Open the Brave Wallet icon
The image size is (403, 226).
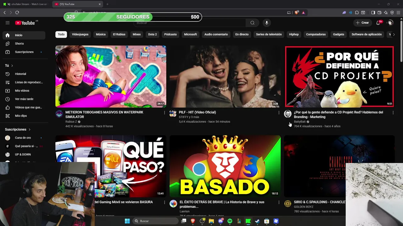(x=379, y=13)
